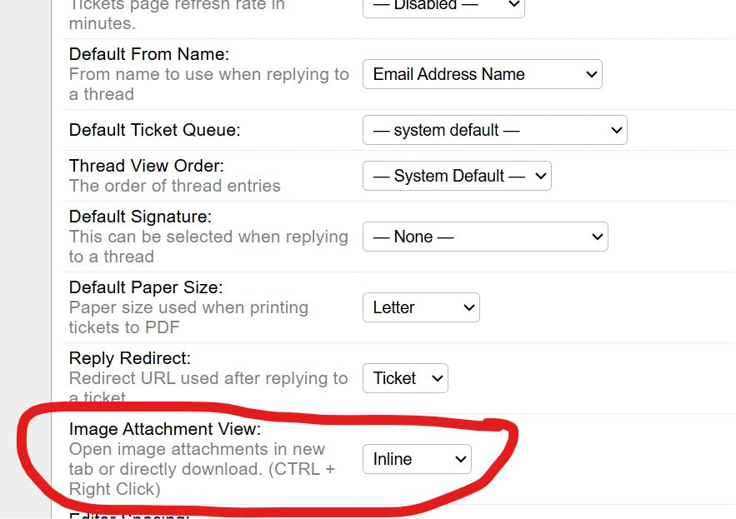Click the 'Image Attachment View:' label
The width and height of the screenshot is (736, 519).
click(165, 429)
